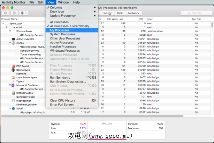Click the Resilio Sync app icon
Viewport: 214px width, 143px height.
13,70
